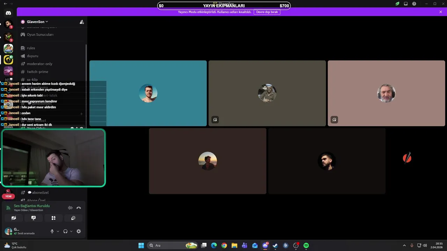
Task: Click the taskbar Ara search box
Action: pos(173,245)
